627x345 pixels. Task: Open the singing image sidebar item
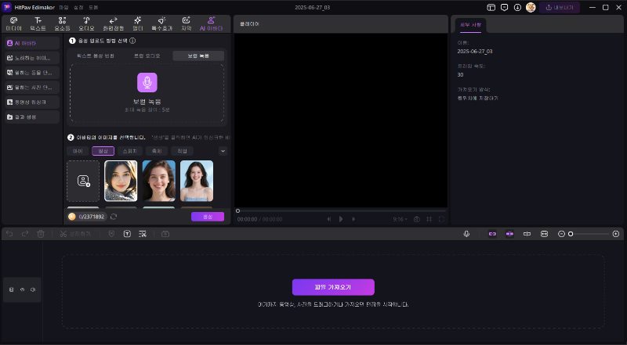pyautogui.click(x=32, y=58)
